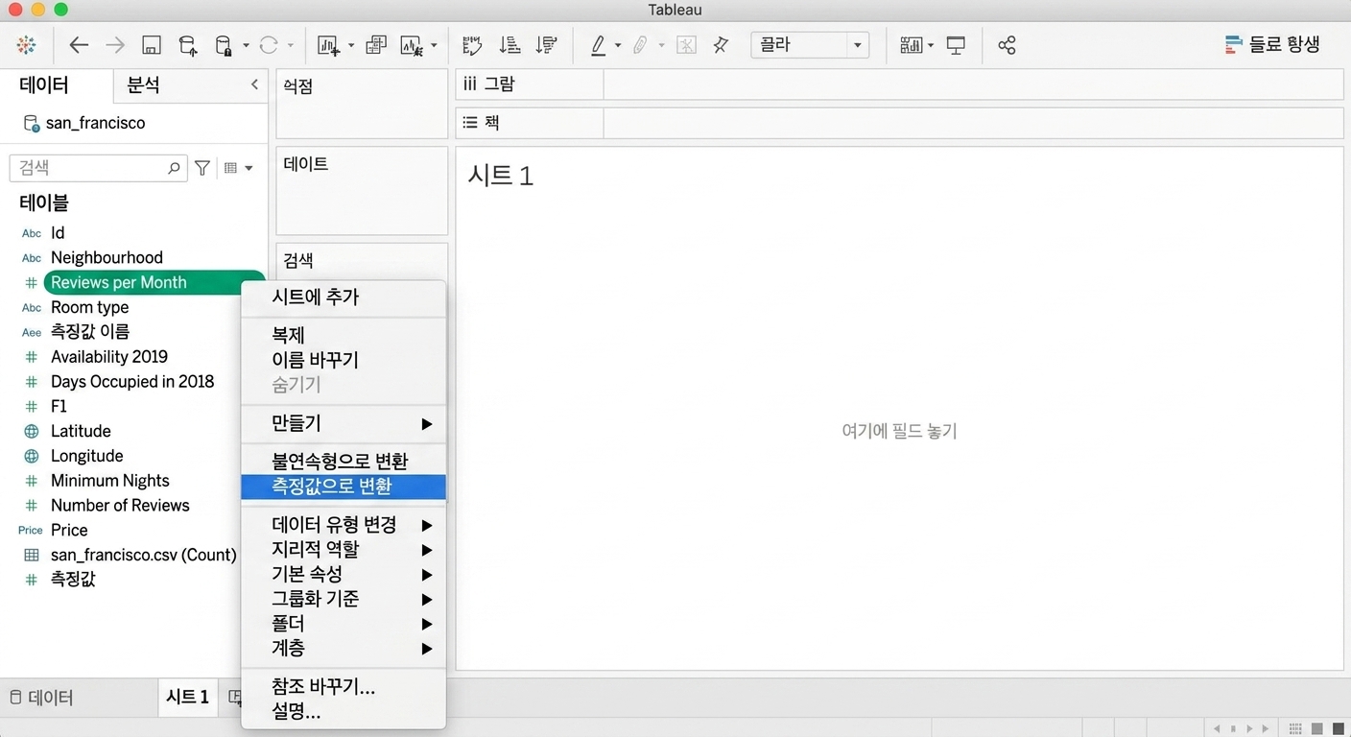Select 복제 in context menu
This screenshot has height=737, width=1351.
[344, 336]
